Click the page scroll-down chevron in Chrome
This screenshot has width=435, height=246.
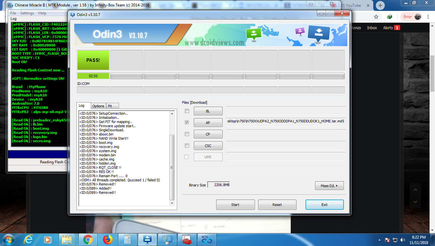(x=415, y=201)
